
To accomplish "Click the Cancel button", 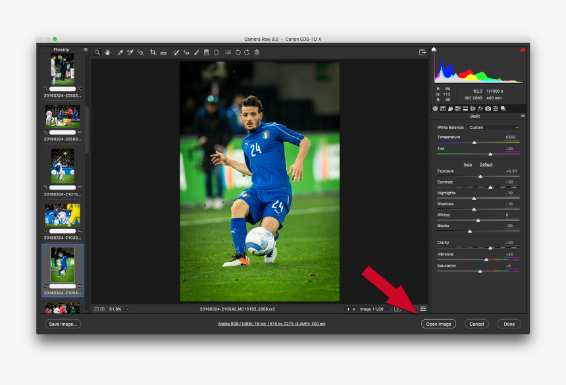I will (476, 324).
